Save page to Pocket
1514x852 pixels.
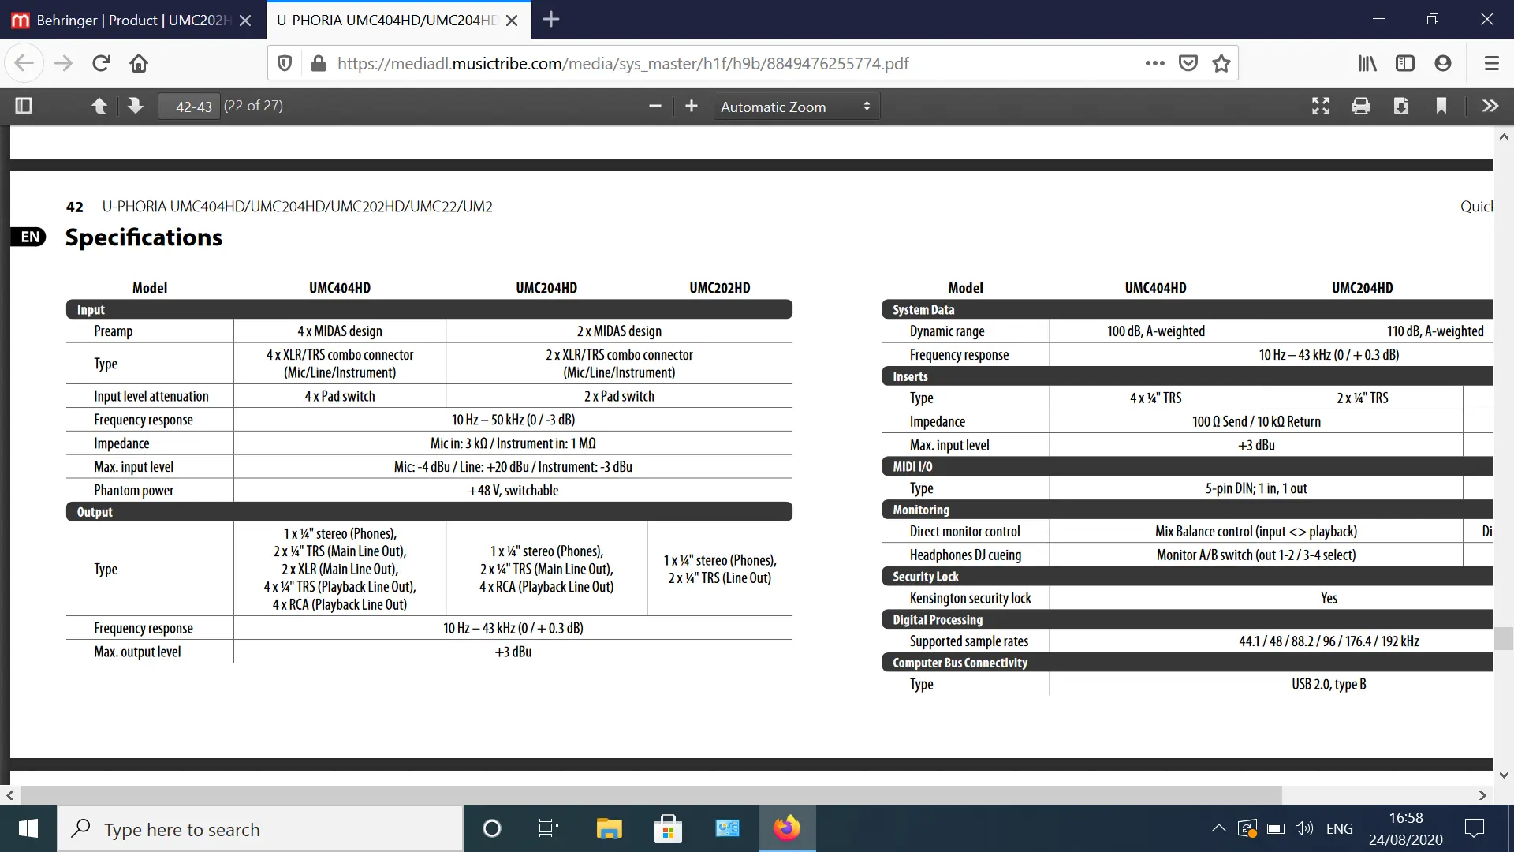click(x=1188, y=63)
